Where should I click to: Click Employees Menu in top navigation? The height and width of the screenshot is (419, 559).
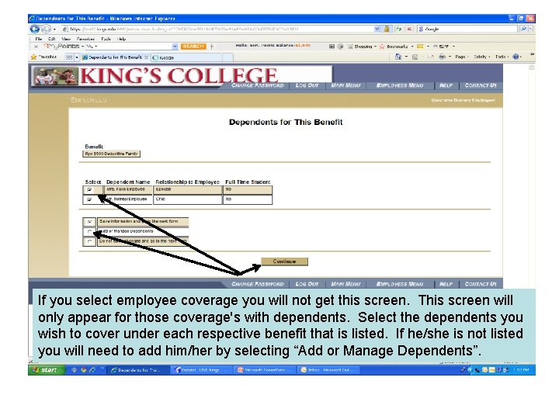(400, 85)
